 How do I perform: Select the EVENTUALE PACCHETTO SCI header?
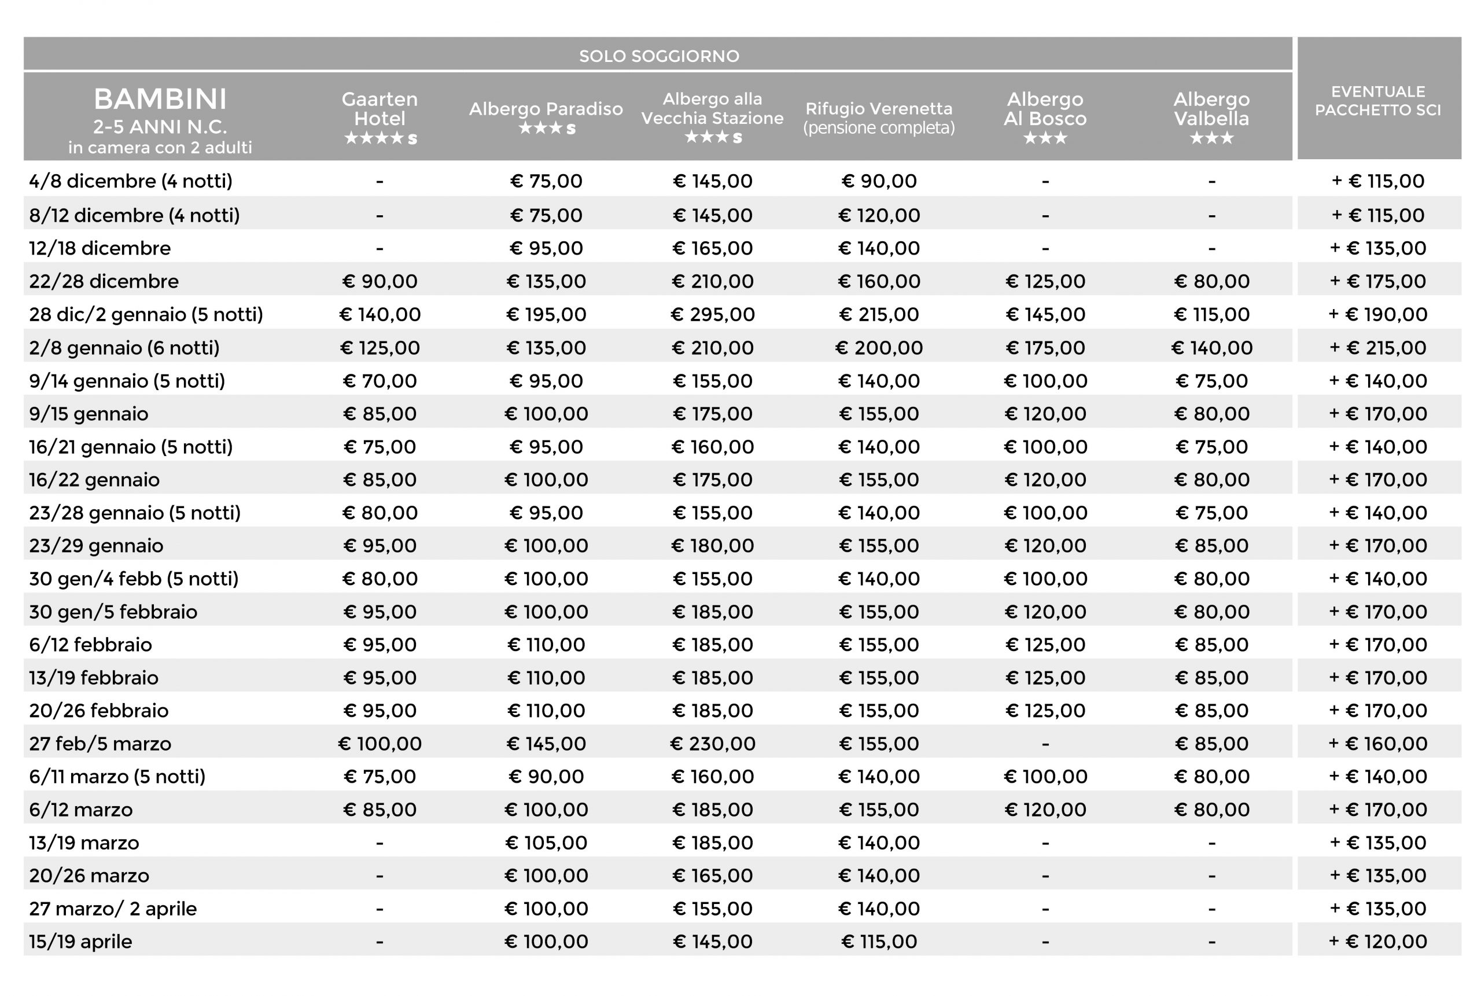[x=1377, y=100]
